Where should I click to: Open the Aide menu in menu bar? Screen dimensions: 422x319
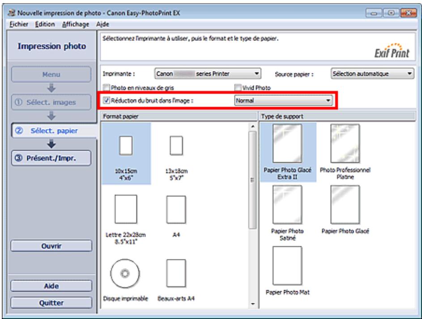click(x=103, y=24)
